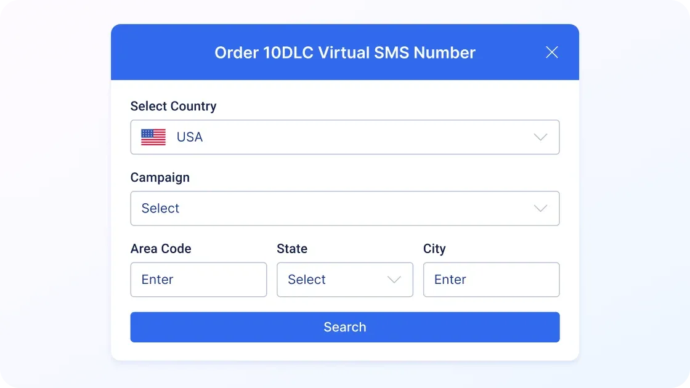
Task: Click the City input showing Enter placeholder
Action: (491, 280)
